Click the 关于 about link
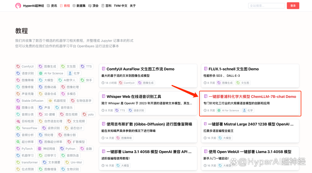Image resolution: width=312 pixels, height=173 pixels. point(133,6)
